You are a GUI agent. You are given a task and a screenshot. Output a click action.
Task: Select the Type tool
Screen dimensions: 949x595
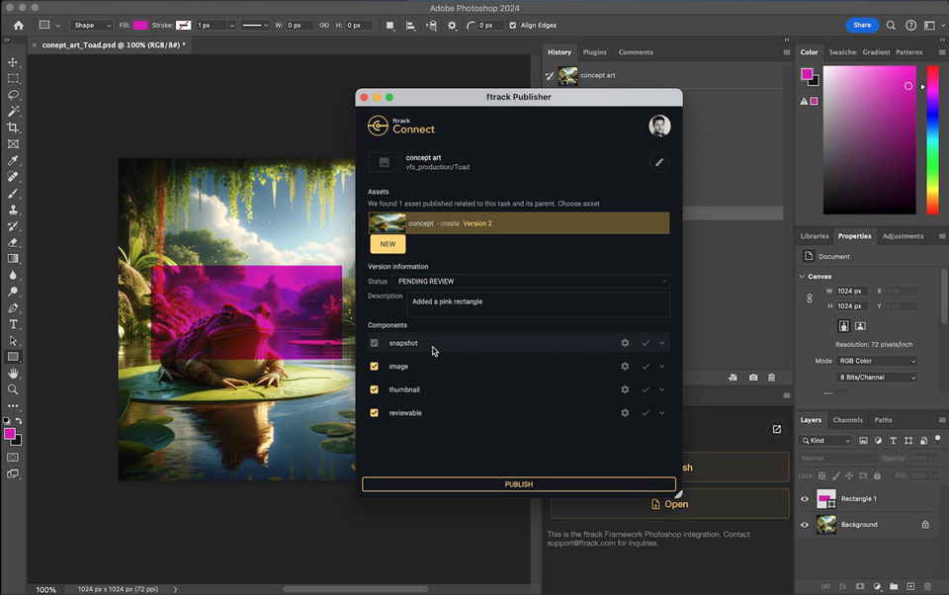click(13, 324)
